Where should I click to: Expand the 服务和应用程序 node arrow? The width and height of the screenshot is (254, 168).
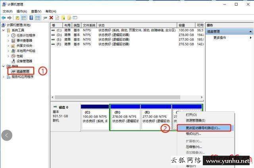[4, 77]
